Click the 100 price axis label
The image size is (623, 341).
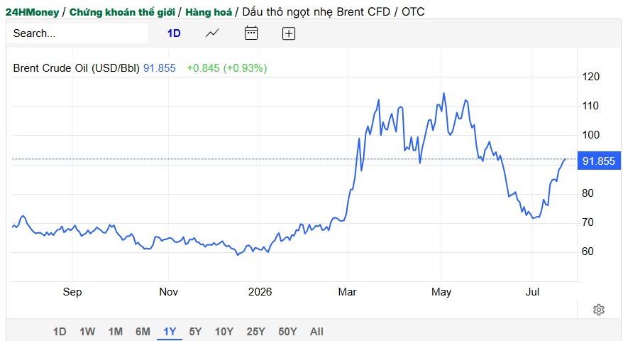[591, 135]
